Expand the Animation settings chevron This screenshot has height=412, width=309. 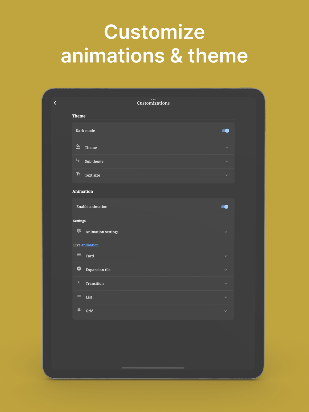[x=226, y=232]
